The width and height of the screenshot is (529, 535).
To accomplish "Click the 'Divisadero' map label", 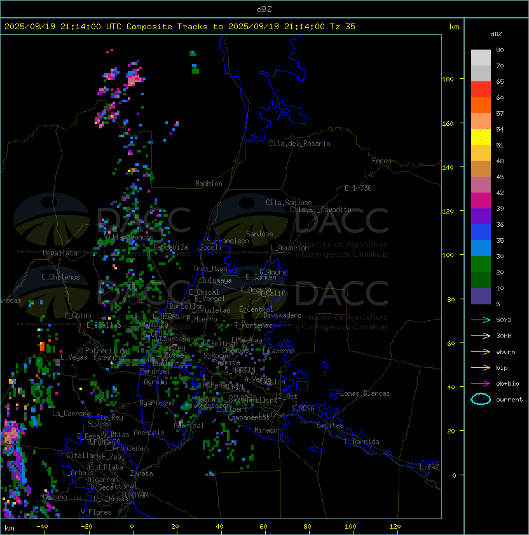I will click(283, 315).
